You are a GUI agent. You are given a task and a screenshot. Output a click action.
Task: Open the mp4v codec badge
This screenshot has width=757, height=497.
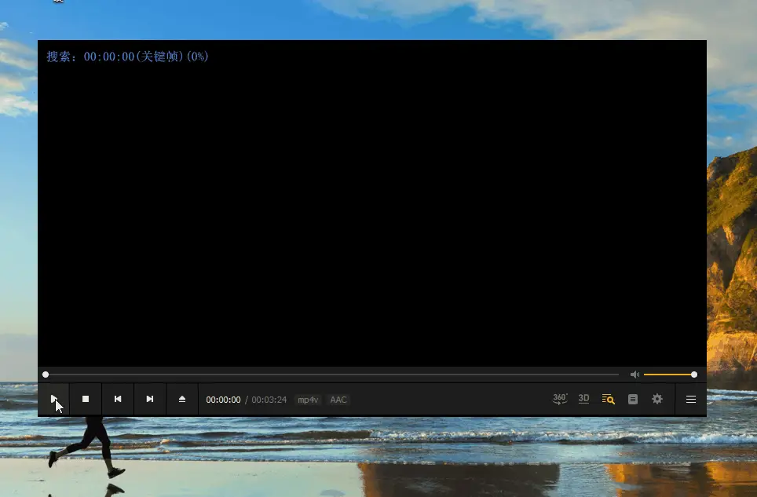[307, 400]
